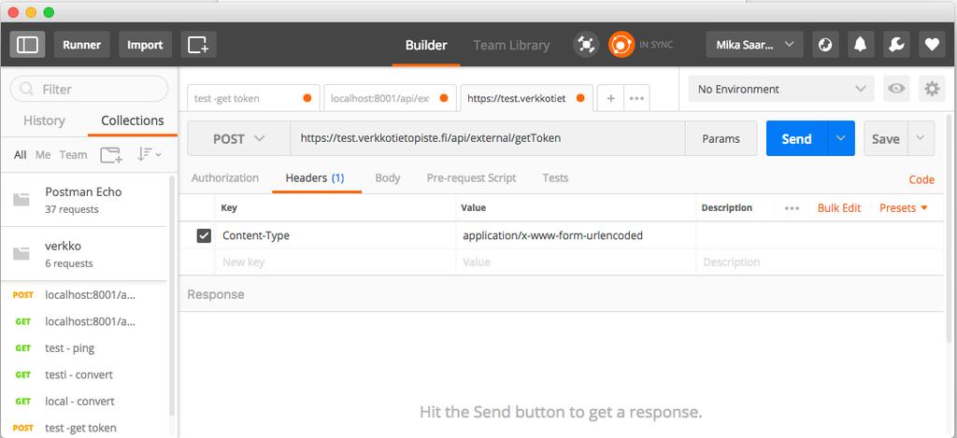Add a new request tab
Image resolution: width=957 pixels, height=438 pixels.
coord(610,98)
